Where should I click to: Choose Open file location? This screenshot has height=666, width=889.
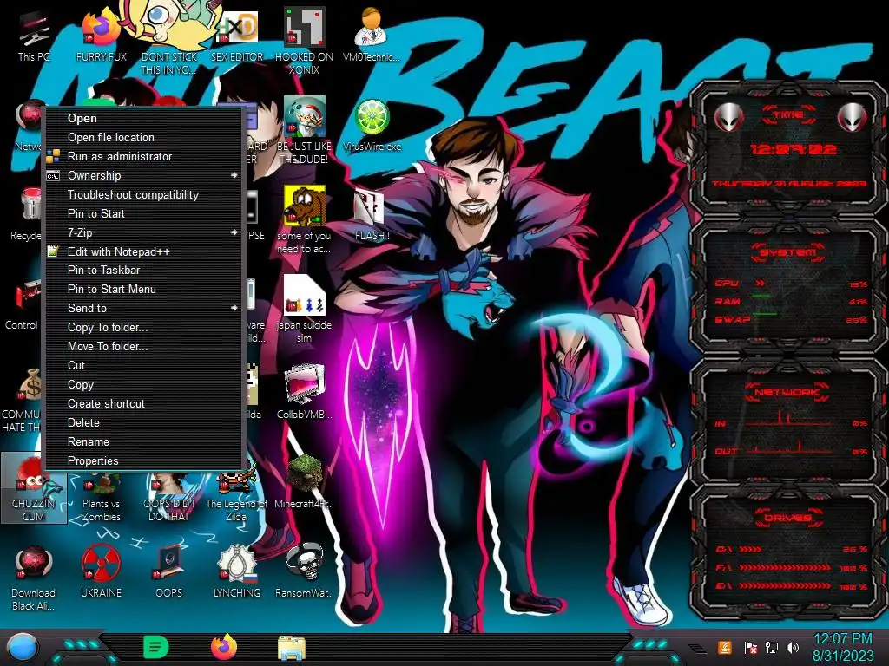pos(144,138)
